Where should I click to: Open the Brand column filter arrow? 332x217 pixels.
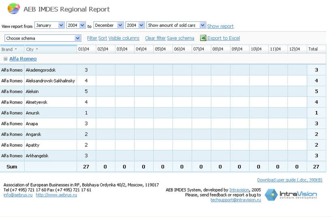16,49
